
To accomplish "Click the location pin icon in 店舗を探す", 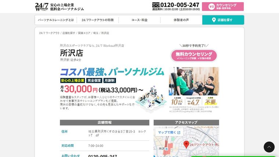I will click(214, 20).
